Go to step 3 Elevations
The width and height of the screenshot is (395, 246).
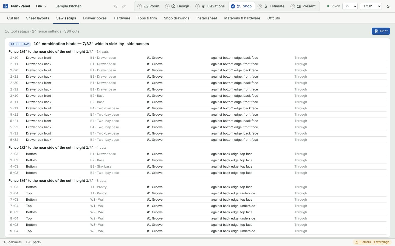210,6
